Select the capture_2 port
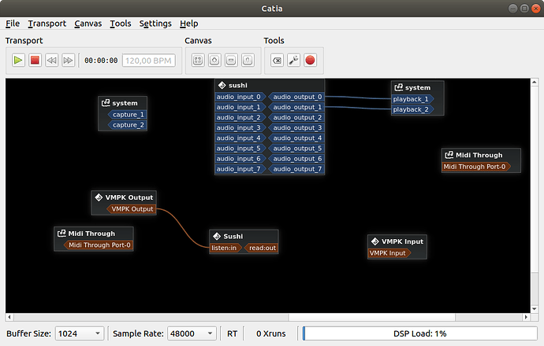The image size is (544, 346). (127, 125)
